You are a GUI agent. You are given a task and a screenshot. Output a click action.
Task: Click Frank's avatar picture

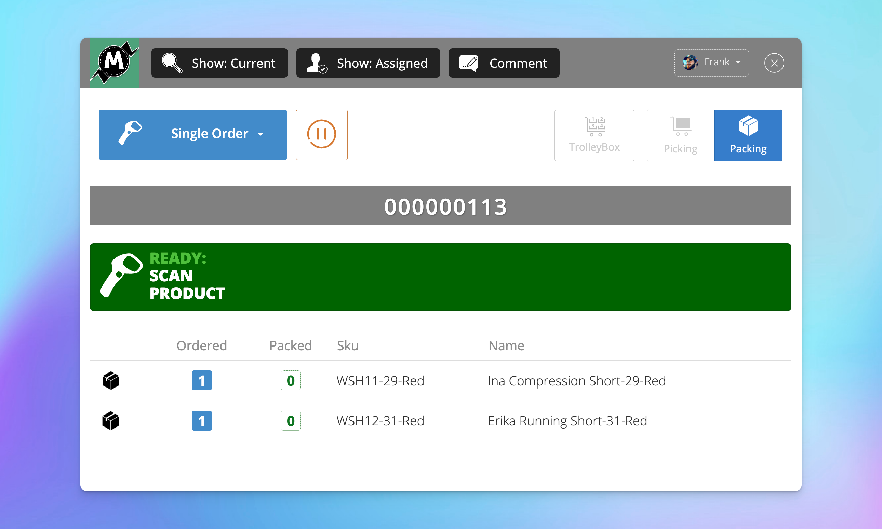690,63
